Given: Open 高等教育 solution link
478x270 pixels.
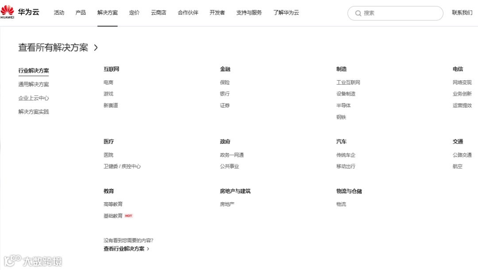Looking at the screenshot, I should click(x=113, y=204).
